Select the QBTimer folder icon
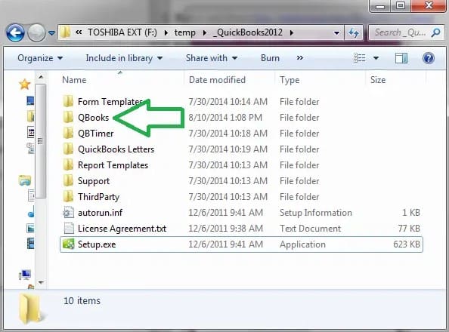Screen dimensions: 449x332 pos(68,133)
